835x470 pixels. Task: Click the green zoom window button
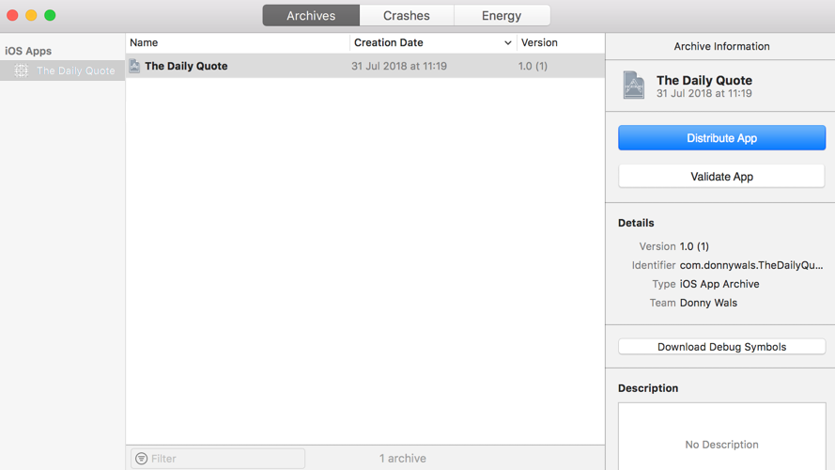tap(50, 15)
